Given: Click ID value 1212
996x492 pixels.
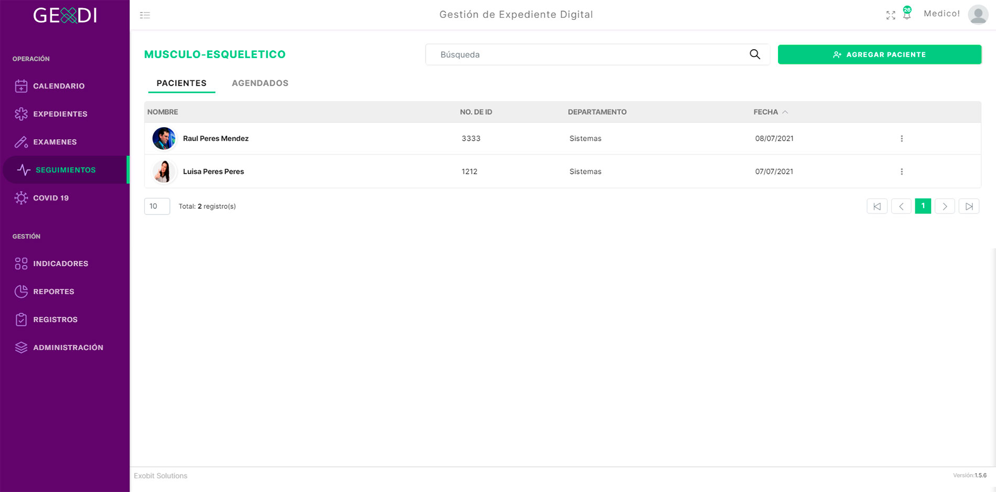Looking at the screenshot, I should (469, 172).
